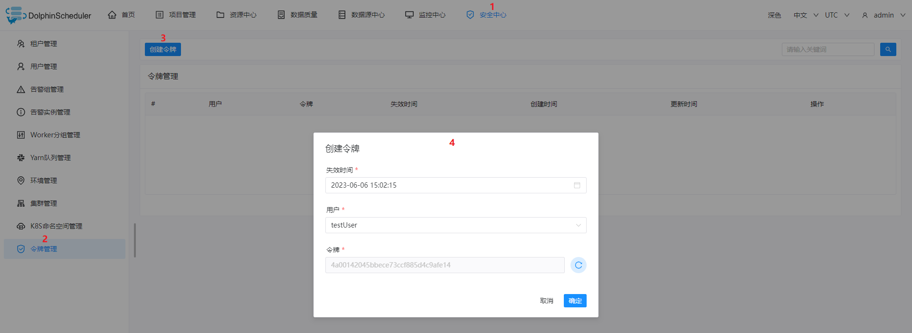Click the 请输入关键词 search input
The height and width of the screenshot is (333, 912).
(x=828, y=49)
